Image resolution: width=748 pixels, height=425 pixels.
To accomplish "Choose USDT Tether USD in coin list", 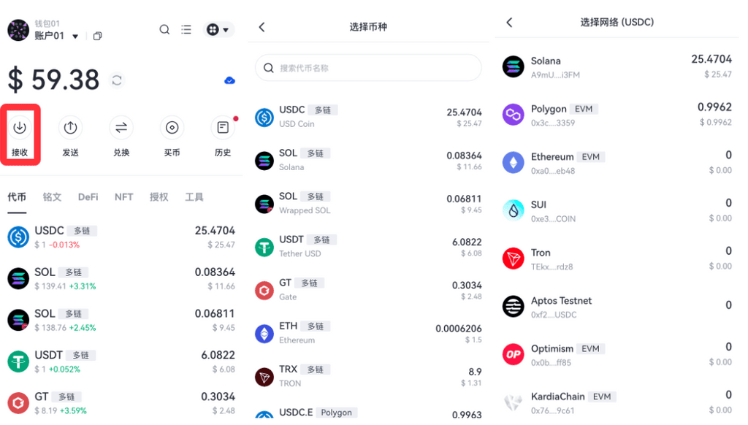I will [x=368, y=246].
